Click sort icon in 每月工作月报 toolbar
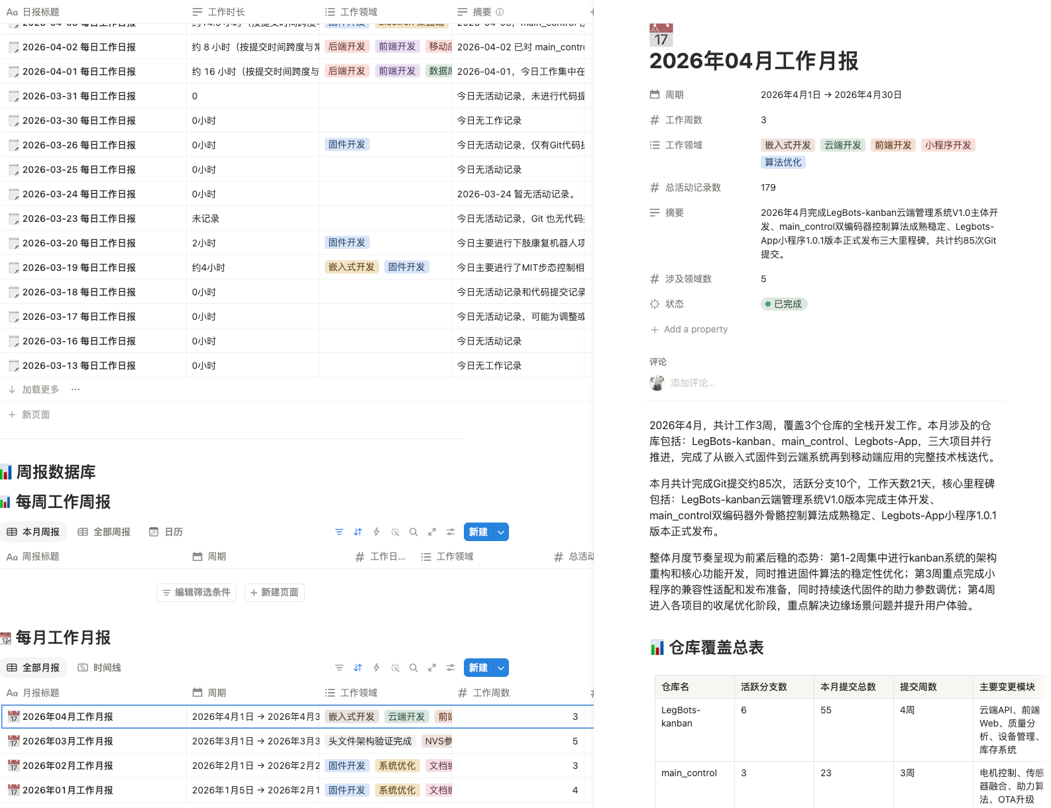Screen dimensions: 1051x808 click(x=358, y=668)
